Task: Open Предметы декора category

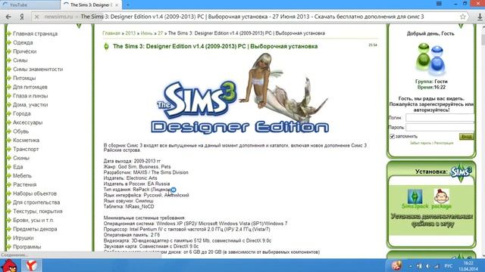Action: (x=35, y=229)
